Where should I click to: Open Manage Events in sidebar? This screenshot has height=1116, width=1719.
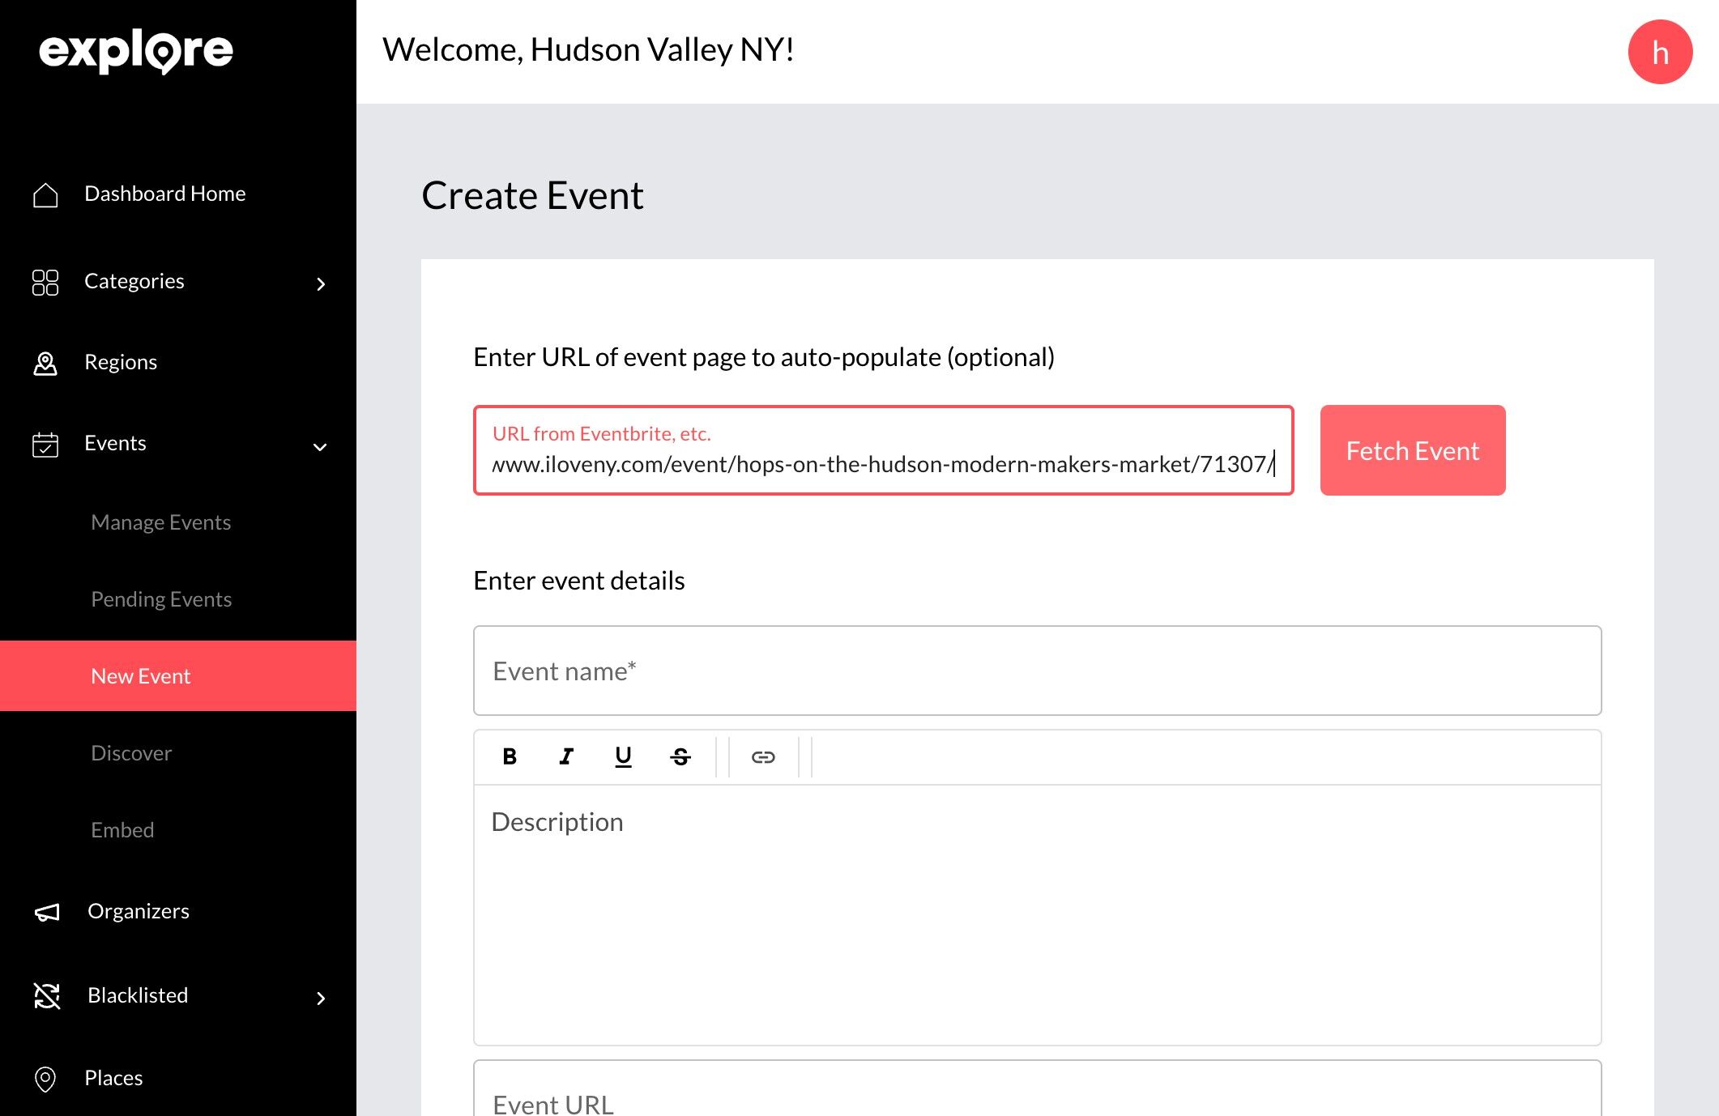161,522
